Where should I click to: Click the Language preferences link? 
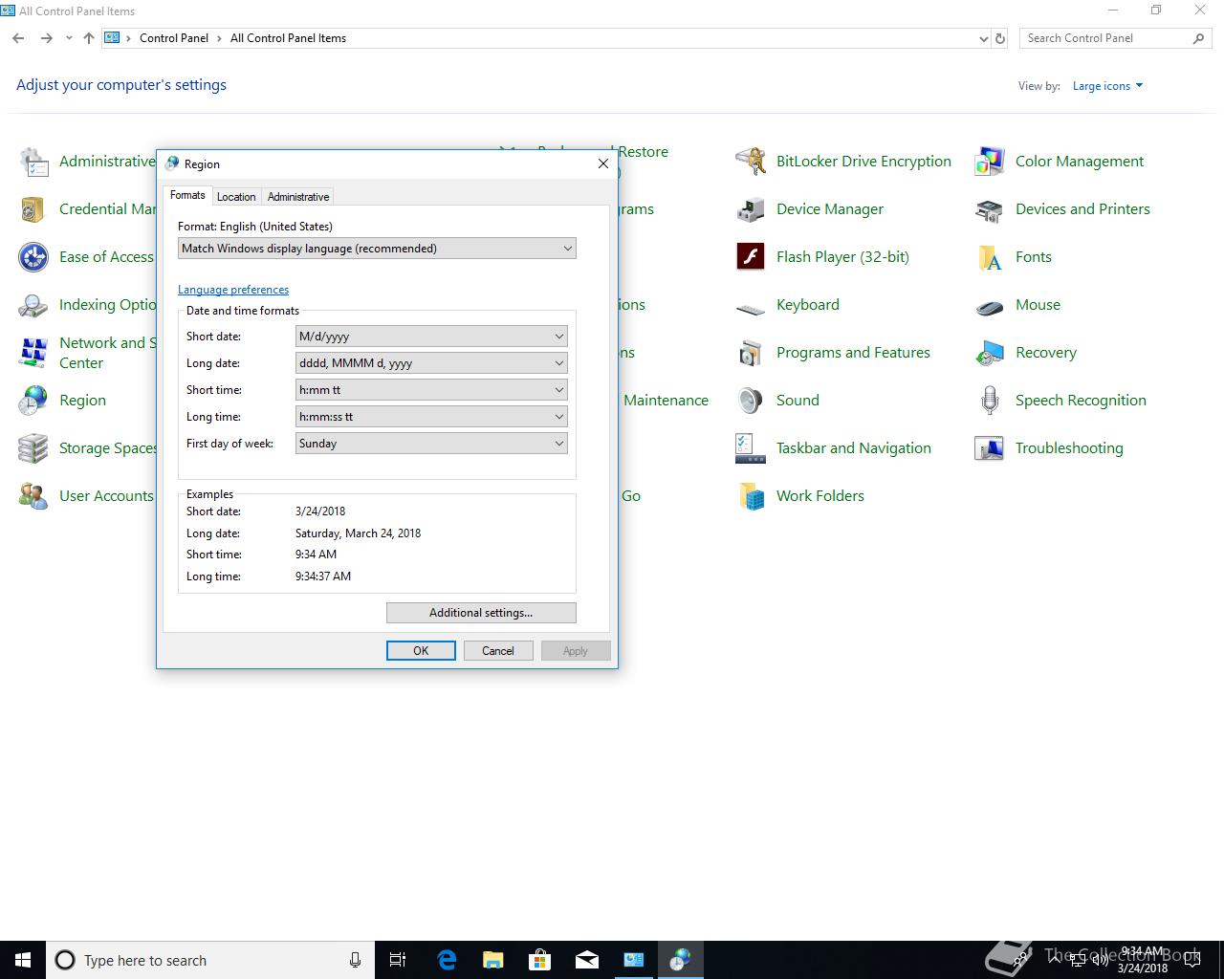click(x=233, y=290)
